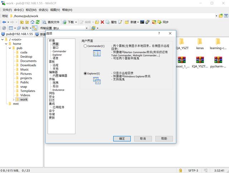Collapse the home tree node
This screenshot has width=229, height=173.
[6, 44]
